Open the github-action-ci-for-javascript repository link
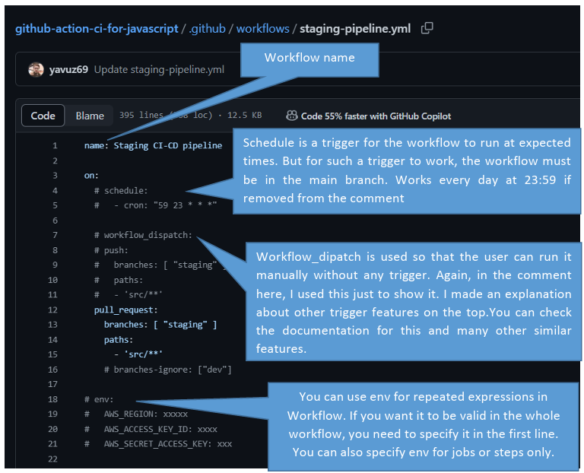584x473 pixels. tap(97, 29)
